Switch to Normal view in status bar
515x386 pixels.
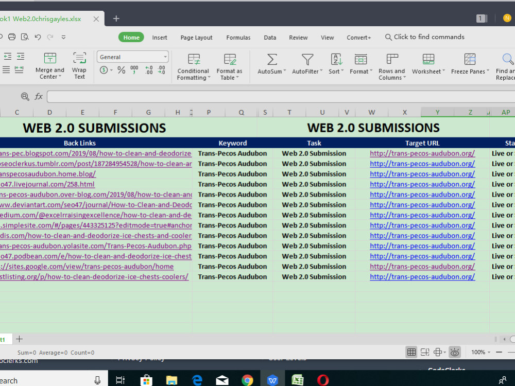(411, 352)
